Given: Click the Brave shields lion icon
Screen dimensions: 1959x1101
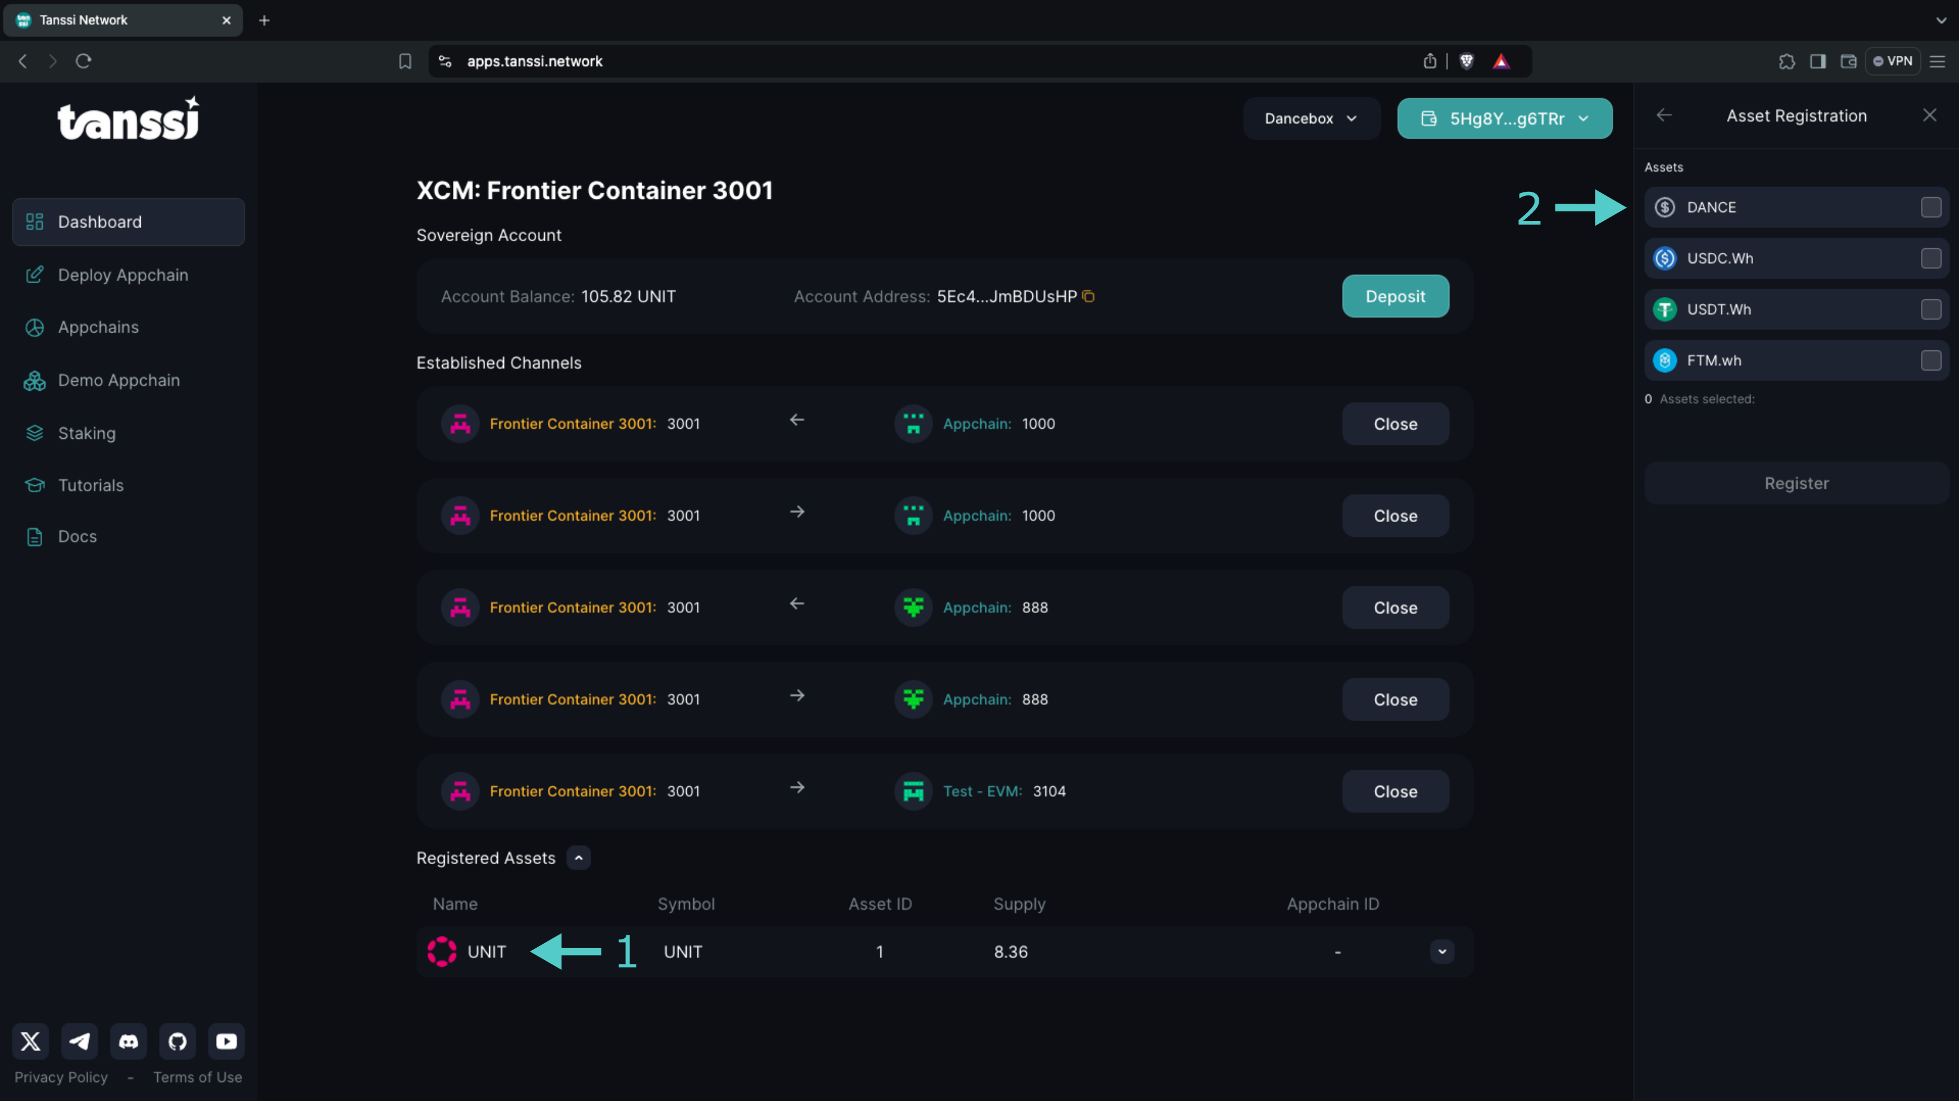Looking at the screenshot, I should pos(1466,61).
